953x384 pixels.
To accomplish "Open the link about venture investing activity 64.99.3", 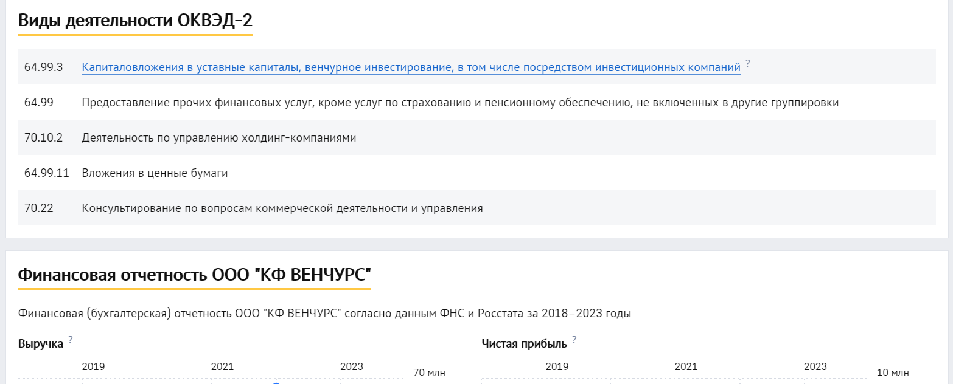I will coord(411,67).
